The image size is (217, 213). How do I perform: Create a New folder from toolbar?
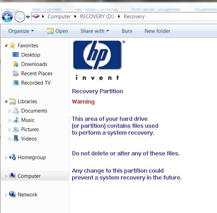[157, 31]
